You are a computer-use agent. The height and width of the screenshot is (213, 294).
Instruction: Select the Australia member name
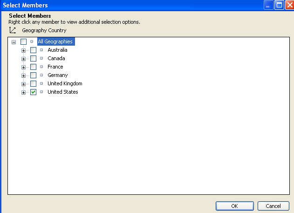coord(57,50)
